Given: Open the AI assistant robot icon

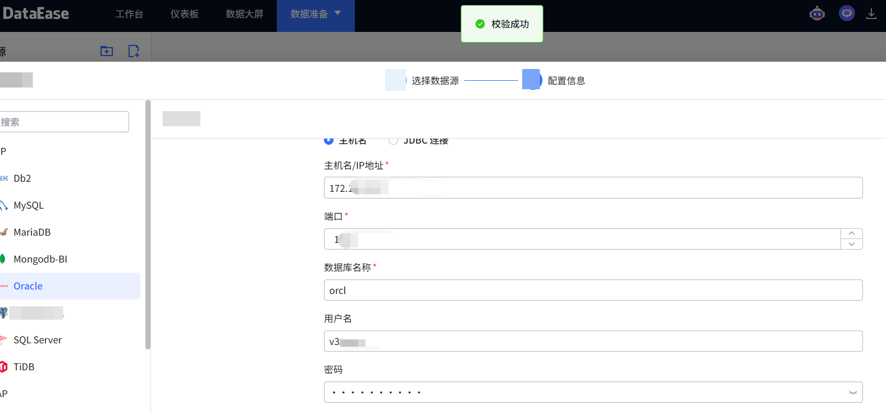Looking at the screenshot, I should [x=817, y=13].
